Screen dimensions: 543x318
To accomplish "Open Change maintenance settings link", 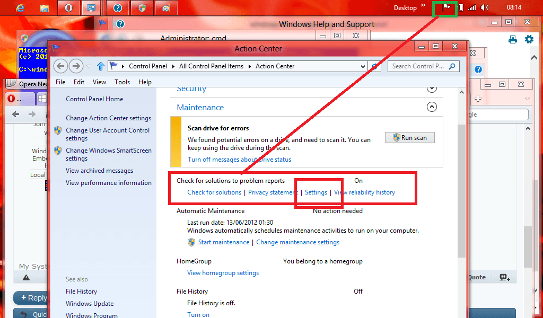I will [298, 242].
